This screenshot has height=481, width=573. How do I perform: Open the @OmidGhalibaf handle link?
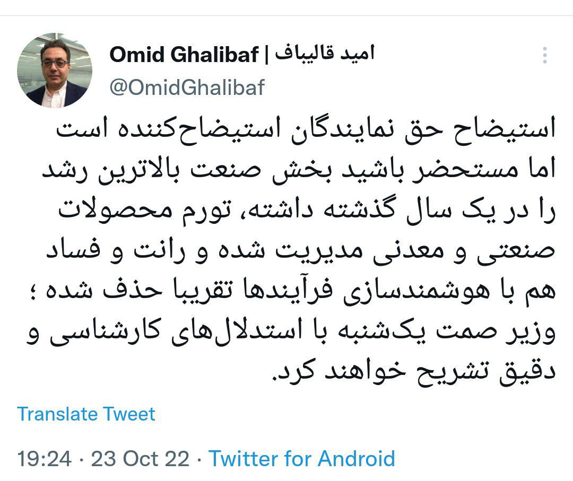[187, 87]
